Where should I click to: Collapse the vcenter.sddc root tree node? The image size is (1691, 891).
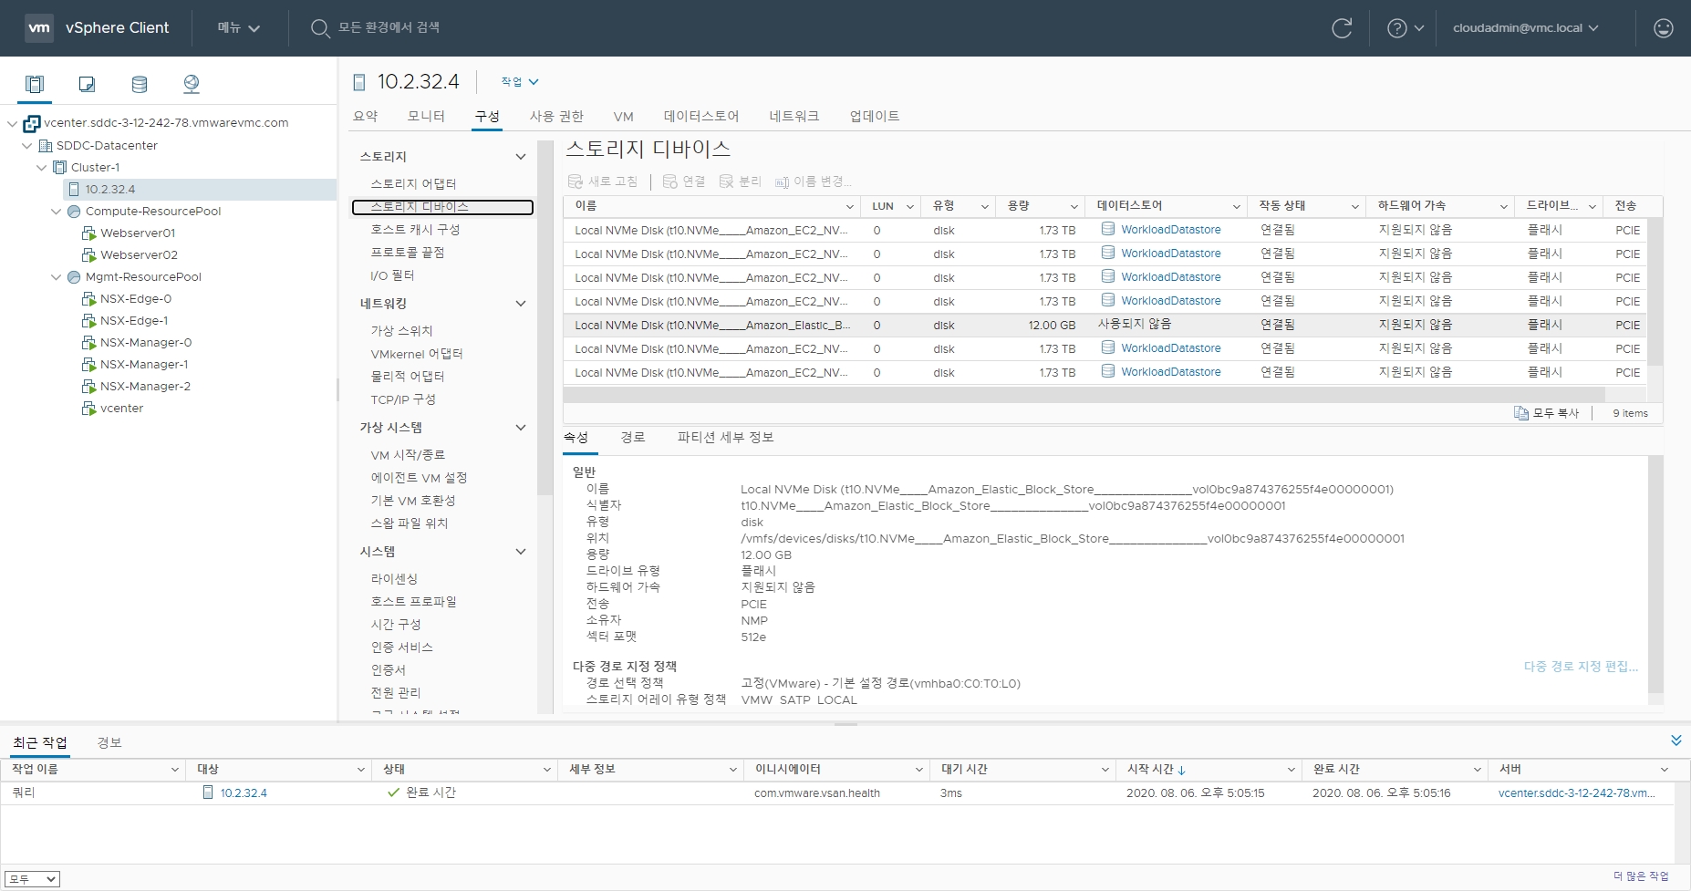(x=12, y=123)
